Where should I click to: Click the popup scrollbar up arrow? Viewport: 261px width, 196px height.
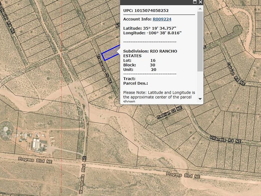(x=200, y=9)
